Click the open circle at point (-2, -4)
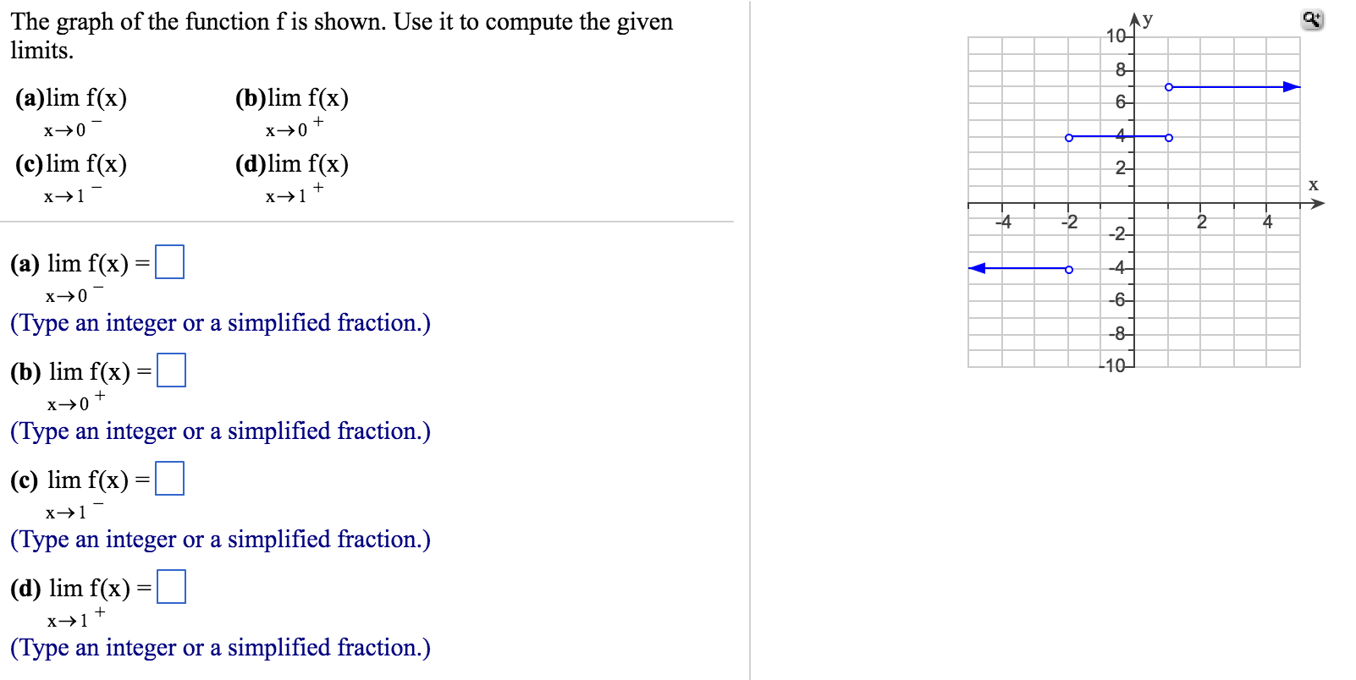 1070,269
